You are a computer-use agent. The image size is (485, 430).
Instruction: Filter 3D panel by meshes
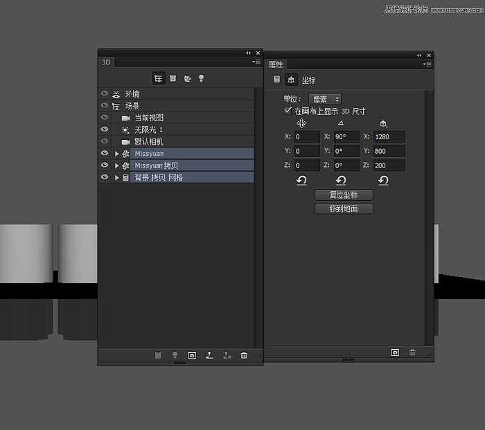pos(173,79)
